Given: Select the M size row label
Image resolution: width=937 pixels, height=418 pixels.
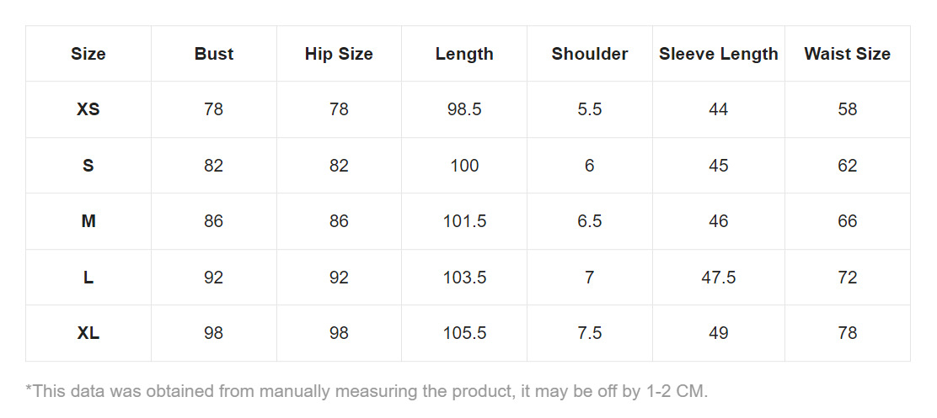Looking at the screenshot, I should [88, 221].
